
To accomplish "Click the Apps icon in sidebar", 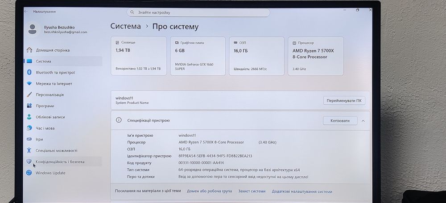I will [x=29, y=106].
